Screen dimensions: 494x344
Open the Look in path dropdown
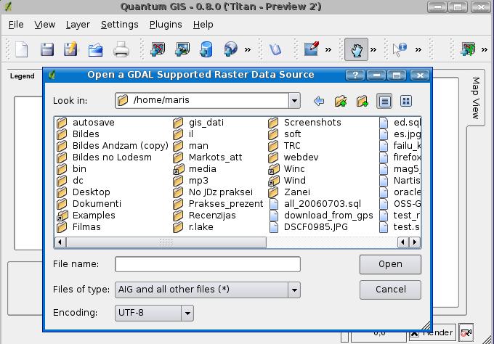(294, 101)
